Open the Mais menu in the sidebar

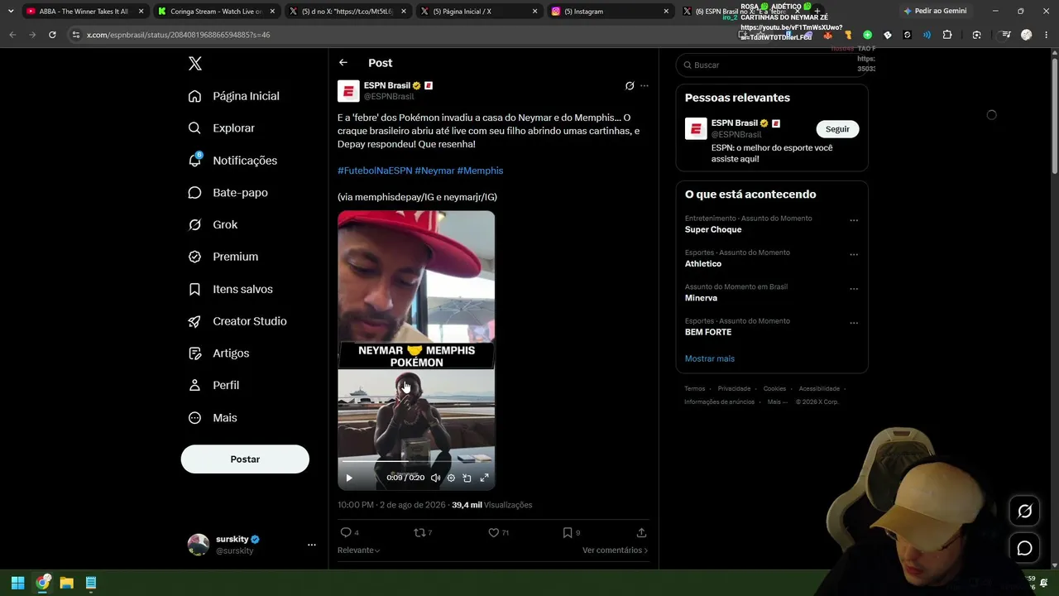click(x=213, y=418)
